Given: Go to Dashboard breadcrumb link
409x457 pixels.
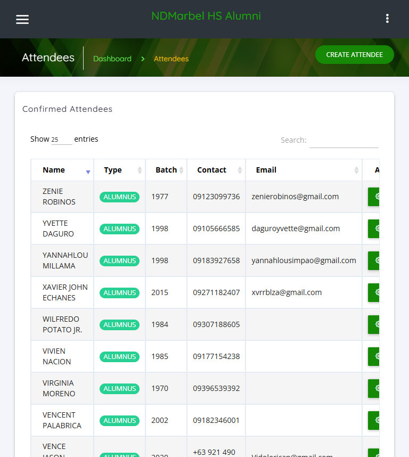Looking at the screenshot, I should coord(112,59).
